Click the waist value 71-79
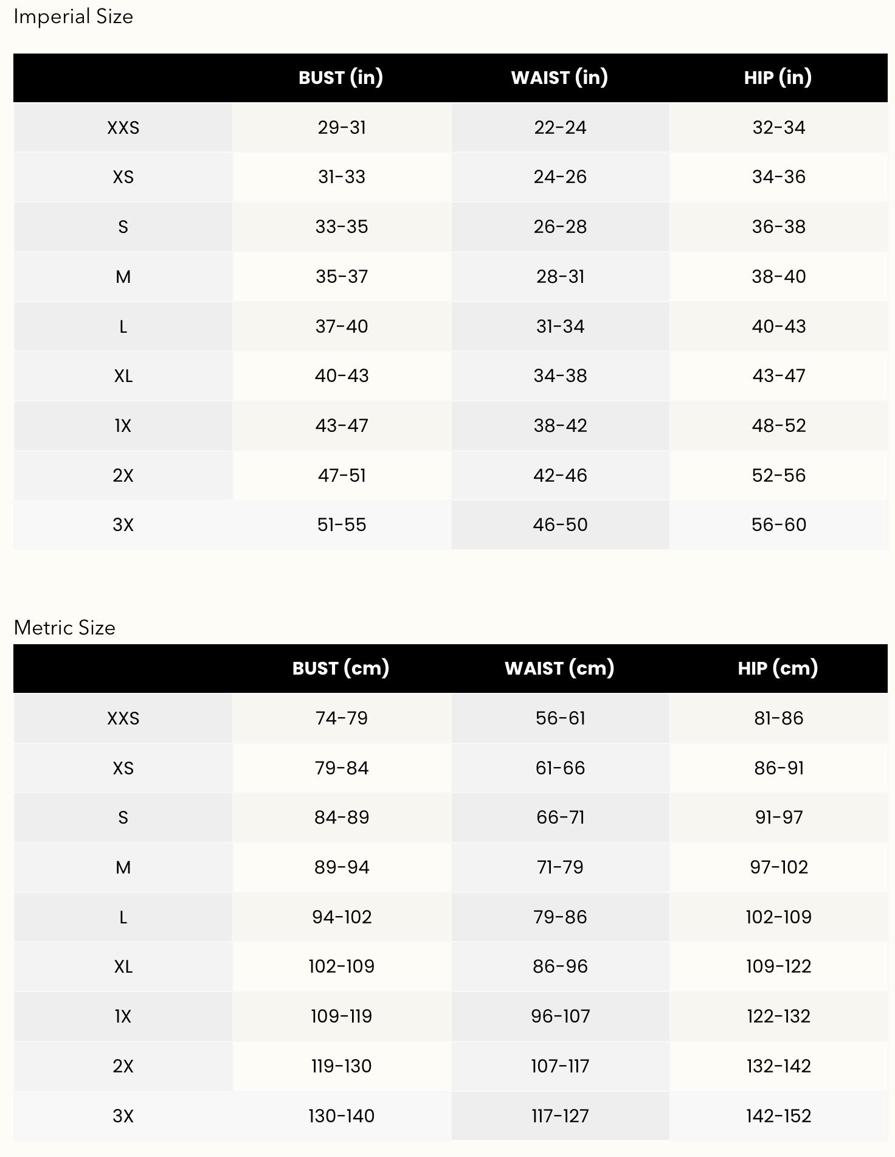 pos(560,867)
